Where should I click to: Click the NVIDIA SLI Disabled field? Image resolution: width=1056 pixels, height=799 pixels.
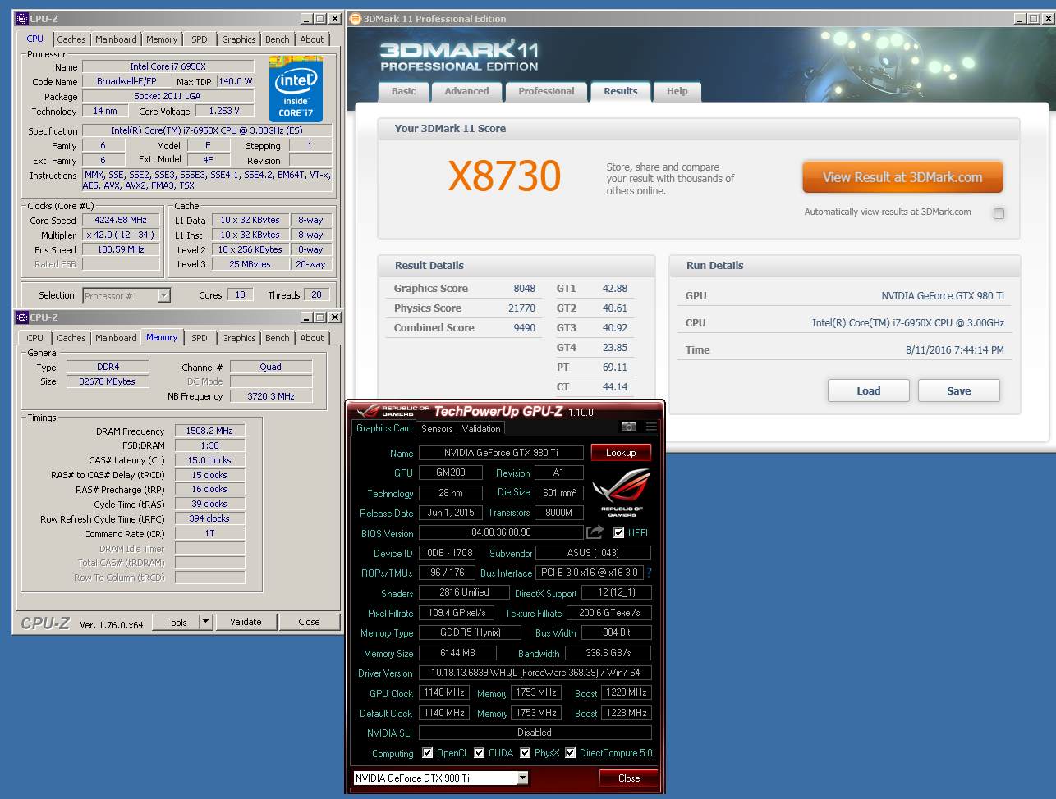click(x=535, y=733)
